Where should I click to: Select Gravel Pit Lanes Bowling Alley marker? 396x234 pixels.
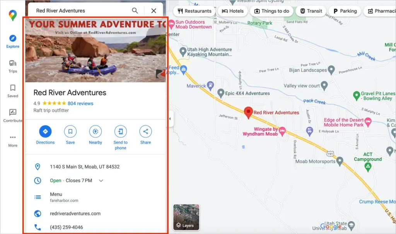356,96
